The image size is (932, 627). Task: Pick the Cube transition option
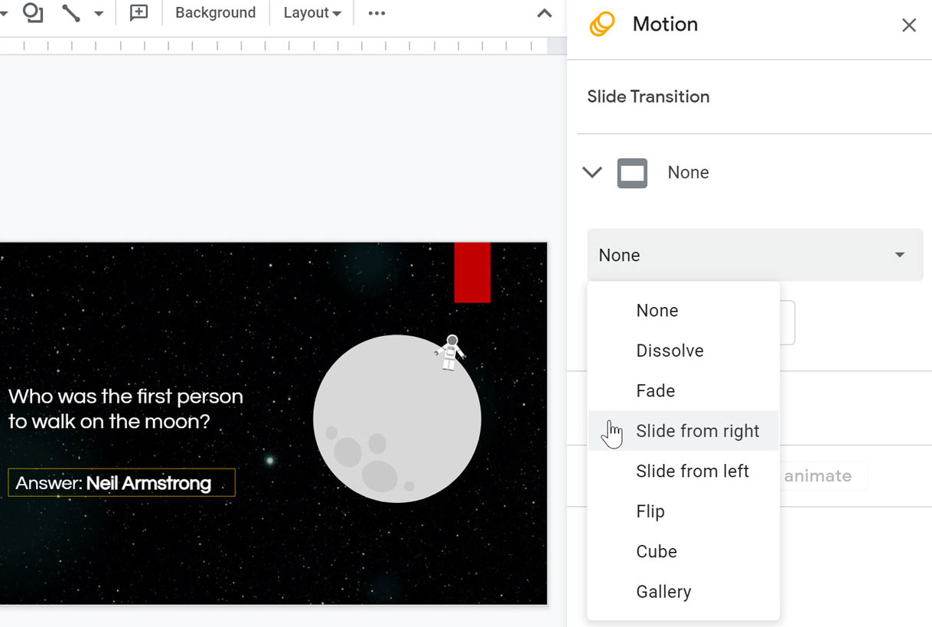(x=656, y=551)
